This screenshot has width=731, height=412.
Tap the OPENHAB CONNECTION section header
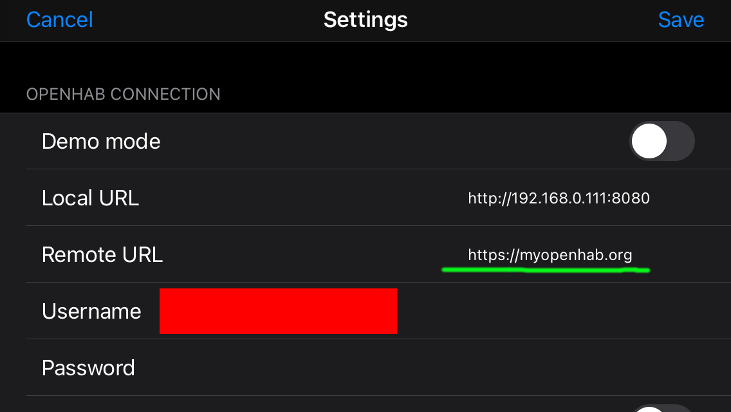point(123,94)
